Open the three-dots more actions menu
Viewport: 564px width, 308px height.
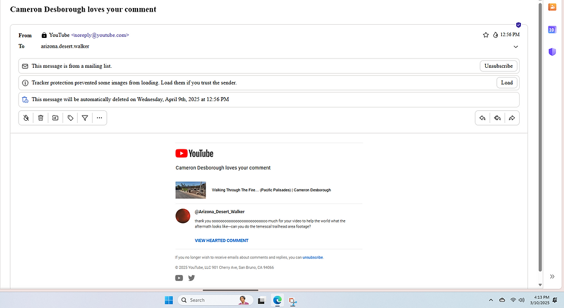100,118
